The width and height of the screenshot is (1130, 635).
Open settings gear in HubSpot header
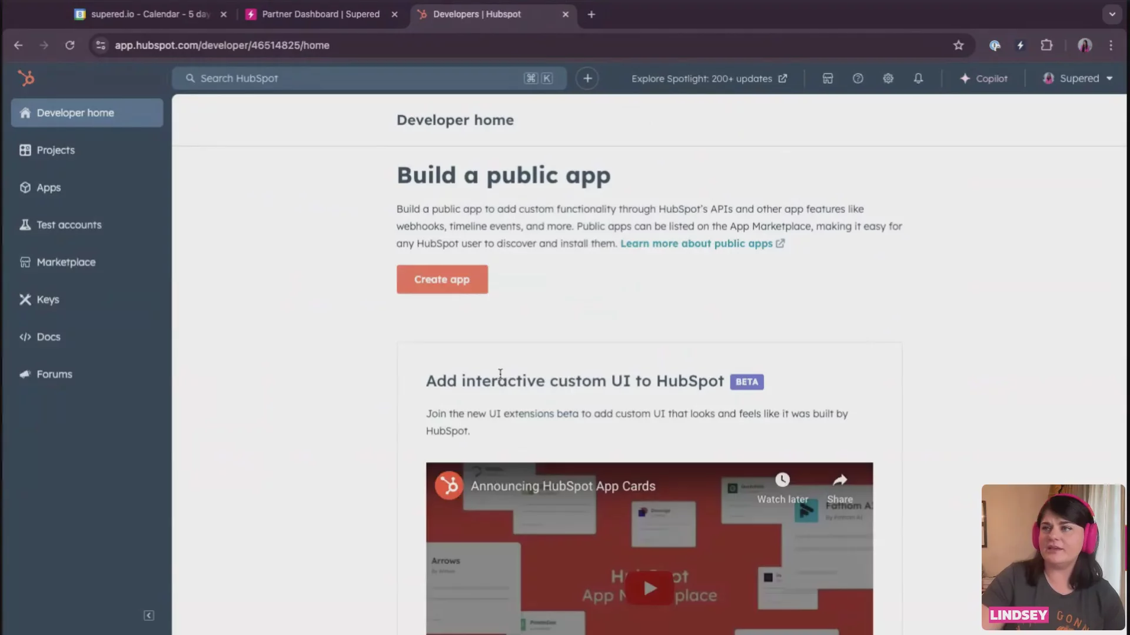click(x=888, y=78)
